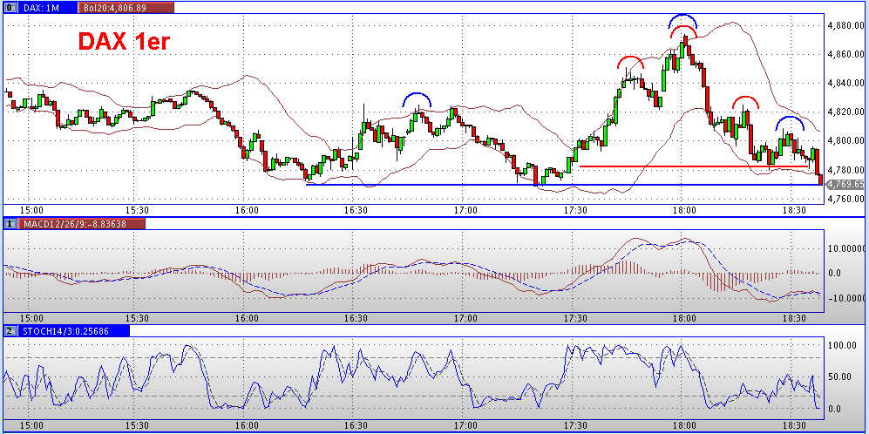
Task: Click the red DAX 1er chart annotation
Action: (x=123, y=42)
